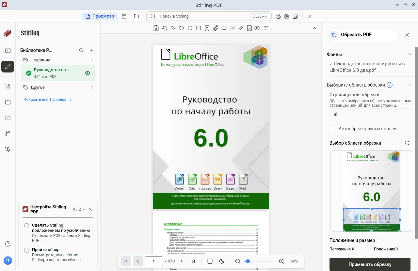This screenshot has width=418, height=271.
Task: Click the active pencil tools icon in the left rail
Action: click(8, 67)
